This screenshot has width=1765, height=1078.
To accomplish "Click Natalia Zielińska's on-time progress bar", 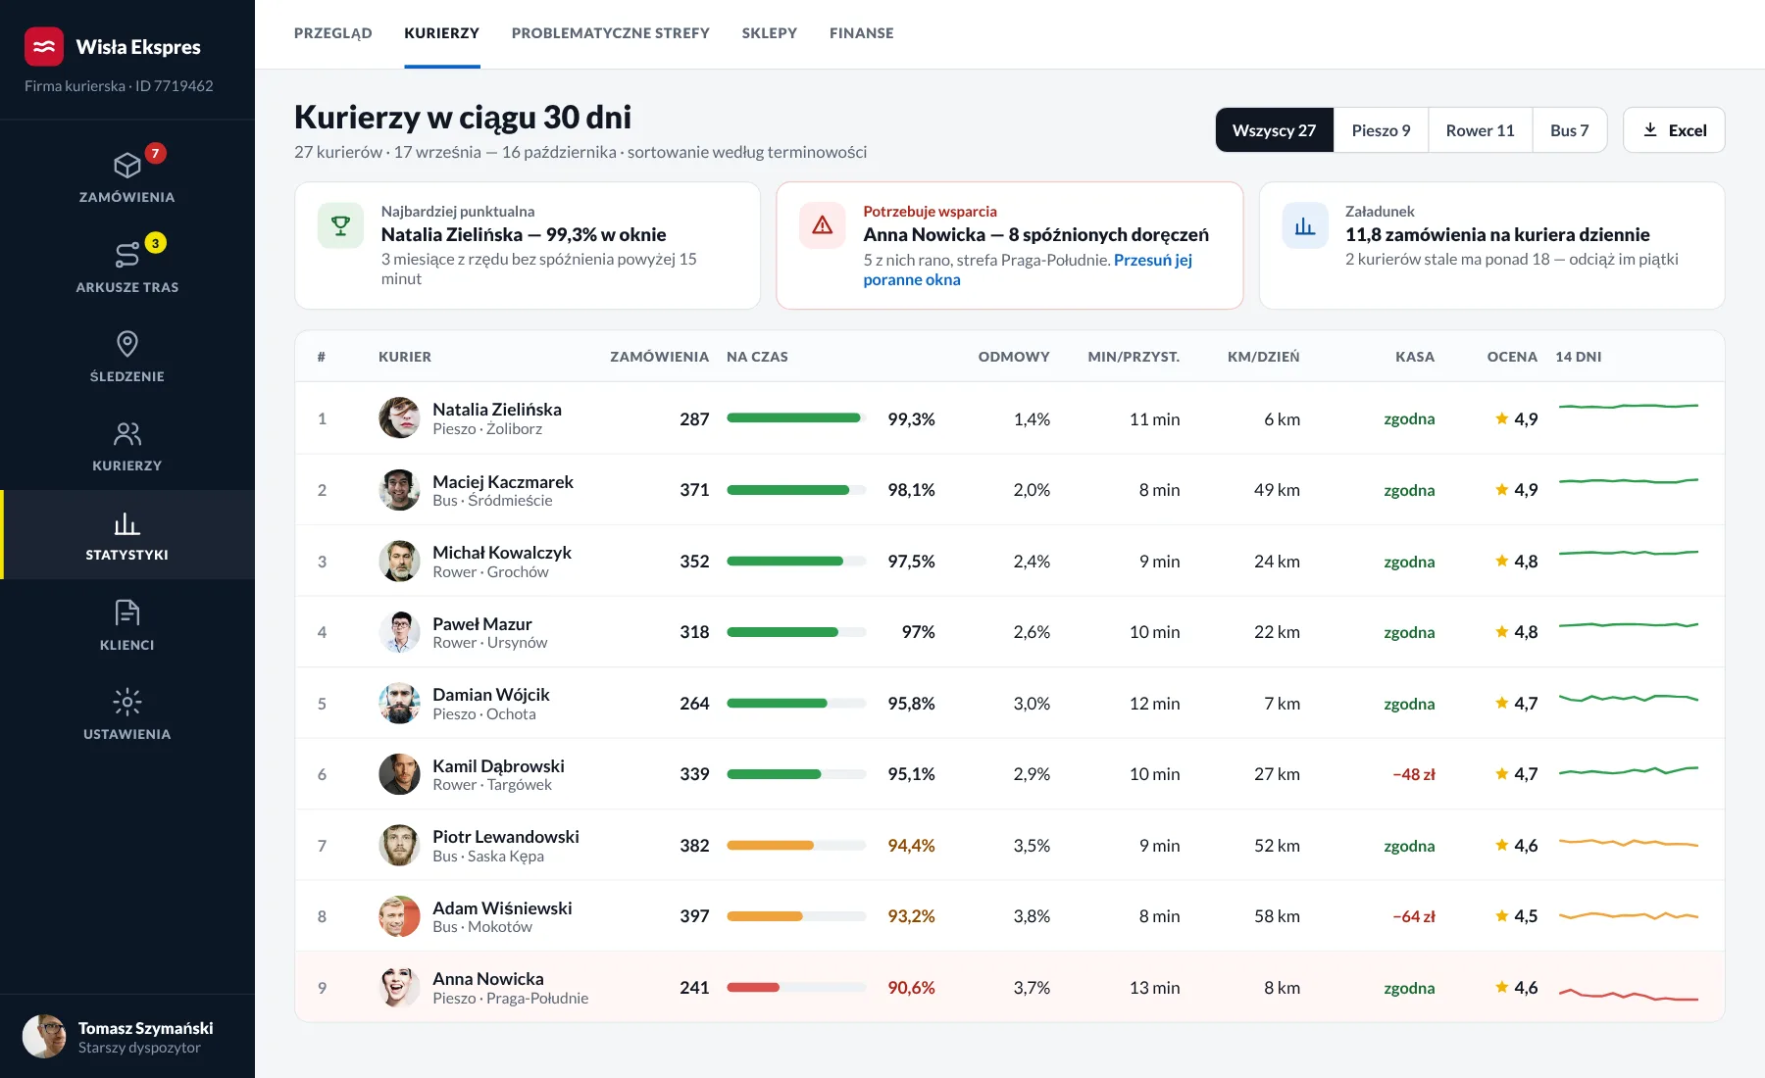I will (x=796, y=418).
